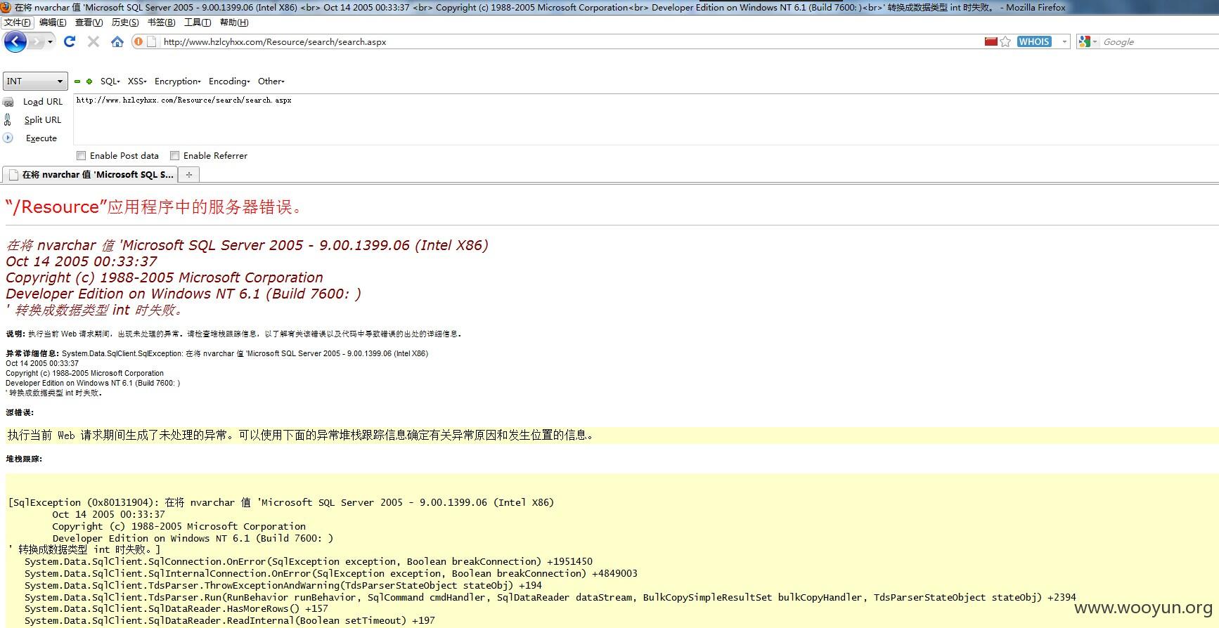Screen dimensions: 1219x628
Task: Open the 历史(S) menu
Action: click(x=125, y=22)
